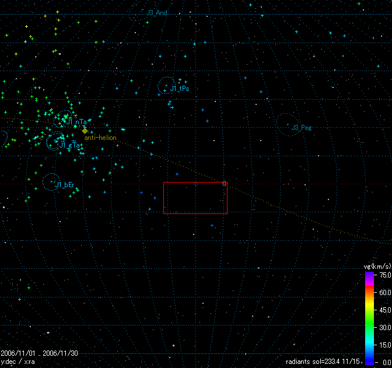
Task: Click the y:dec / x:ra axis label
Action: (17, 362)
